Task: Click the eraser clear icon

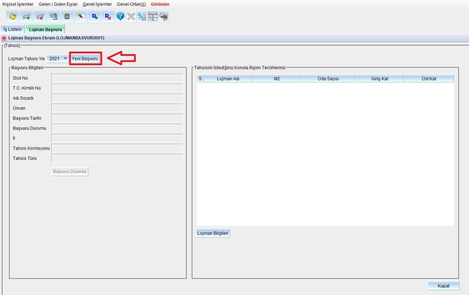Action: pyautogui.click(x=81, y=17)
